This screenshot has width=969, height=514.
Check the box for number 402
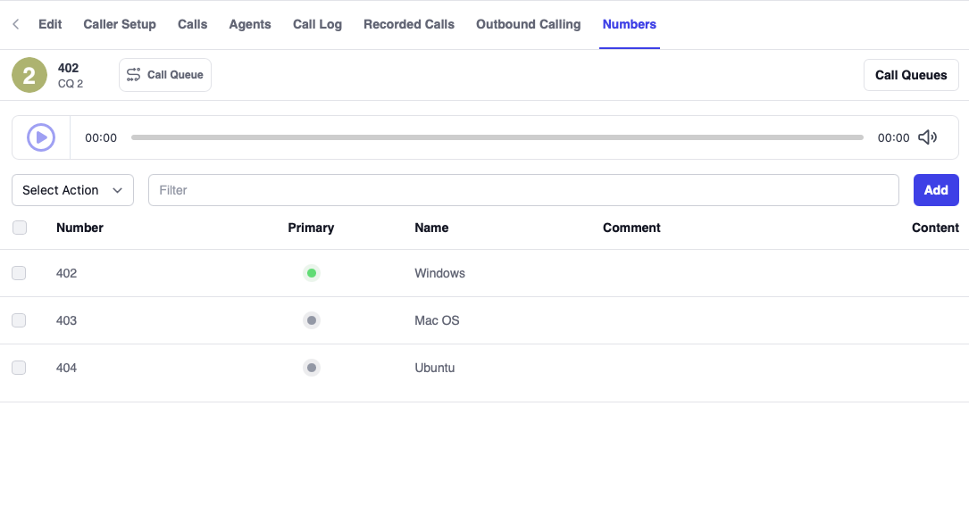[x=19, y=273]
